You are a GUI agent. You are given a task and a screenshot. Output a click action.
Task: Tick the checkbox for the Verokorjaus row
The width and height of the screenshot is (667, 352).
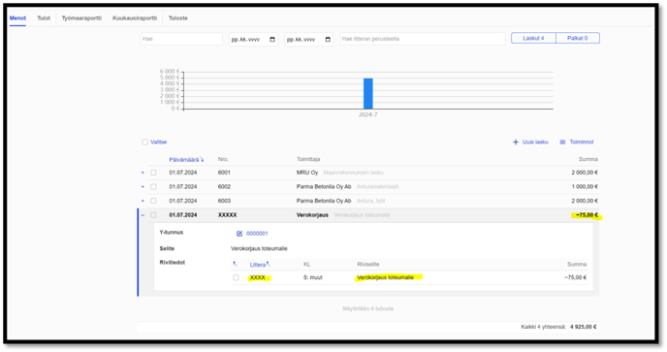[153, 215]
